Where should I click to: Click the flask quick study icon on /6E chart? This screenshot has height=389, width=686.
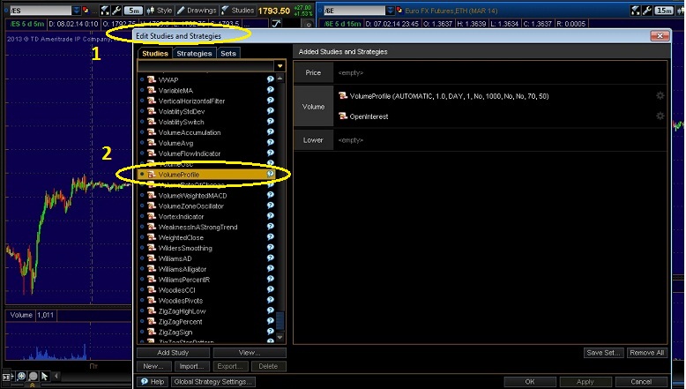click(636, 10)
